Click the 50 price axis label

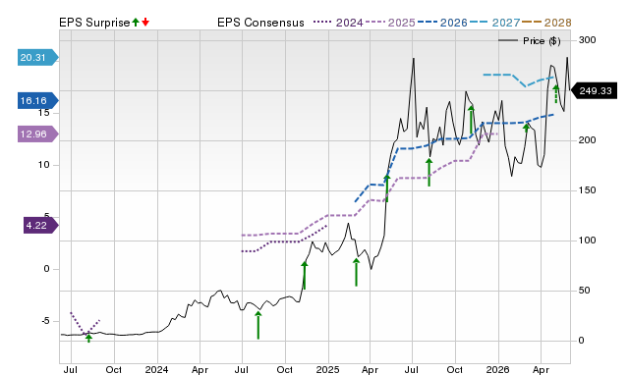(x=585, y=291)
